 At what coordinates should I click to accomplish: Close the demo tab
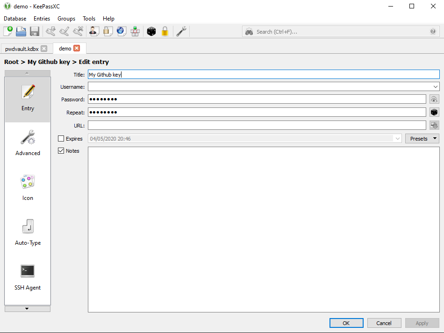(77, 48)
